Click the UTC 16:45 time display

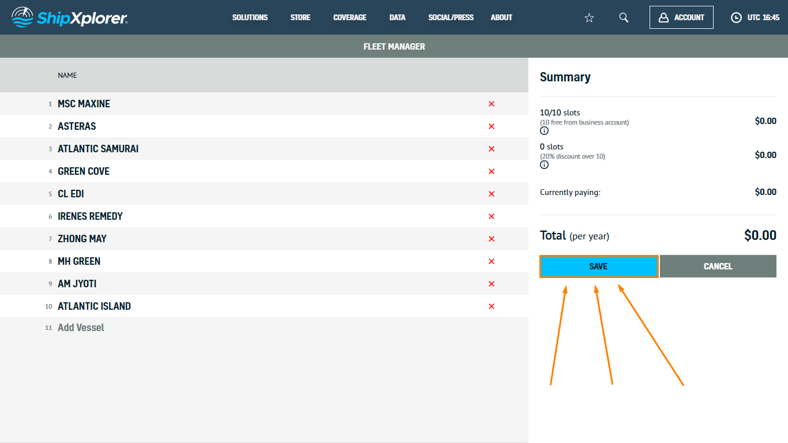point(763,17)
